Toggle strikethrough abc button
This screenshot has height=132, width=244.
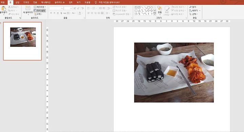pos(65,13)
